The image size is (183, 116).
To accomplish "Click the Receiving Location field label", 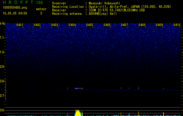I will (68, 7).
